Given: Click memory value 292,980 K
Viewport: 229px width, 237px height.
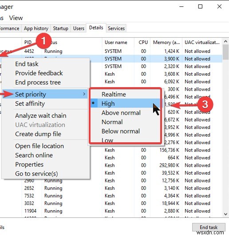Looking at the screenshot, I should point(170,165).
